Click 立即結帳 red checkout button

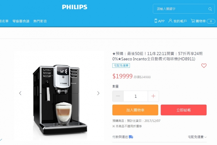point(184,110)
